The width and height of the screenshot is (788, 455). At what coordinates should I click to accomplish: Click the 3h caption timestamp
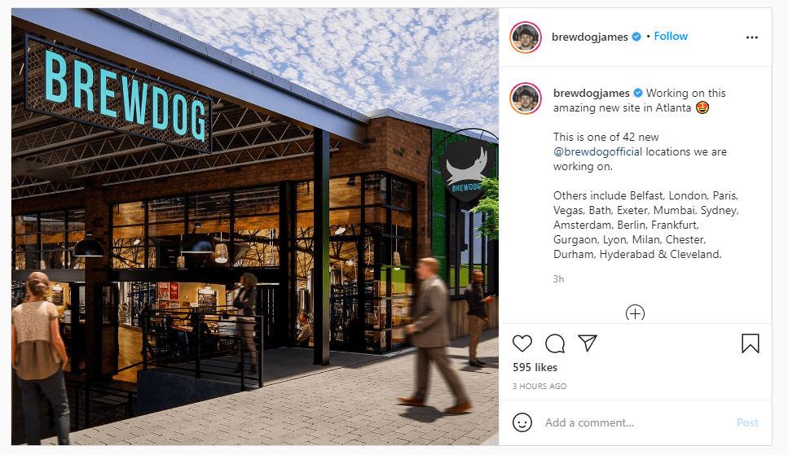coord(558,279)
